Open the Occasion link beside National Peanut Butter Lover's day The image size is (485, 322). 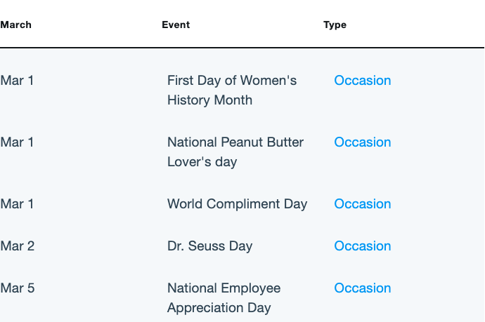362,142
